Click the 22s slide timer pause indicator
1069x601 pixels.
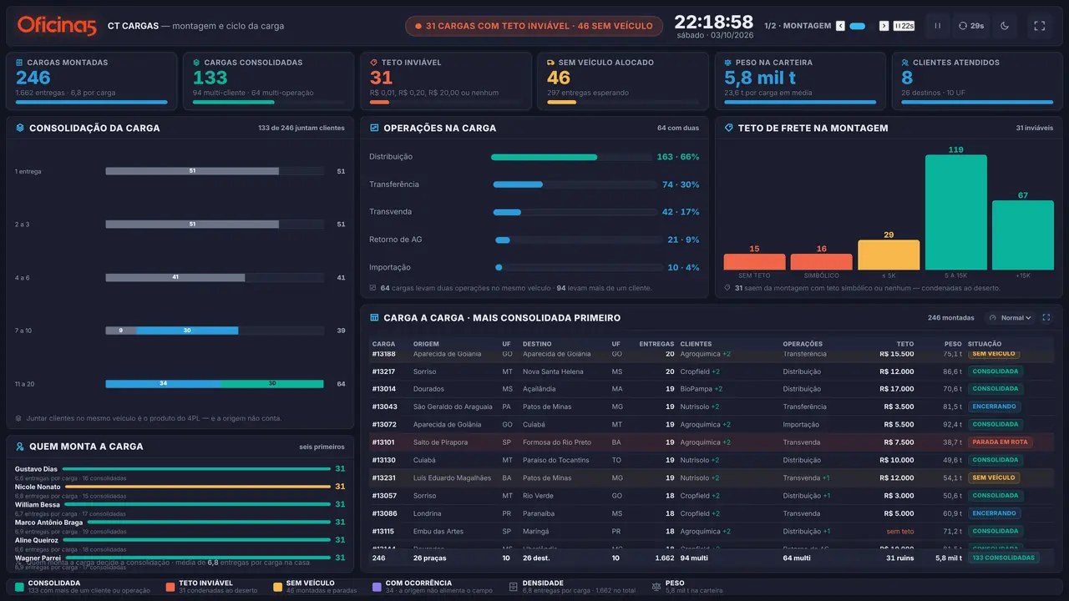coord(904,26)
